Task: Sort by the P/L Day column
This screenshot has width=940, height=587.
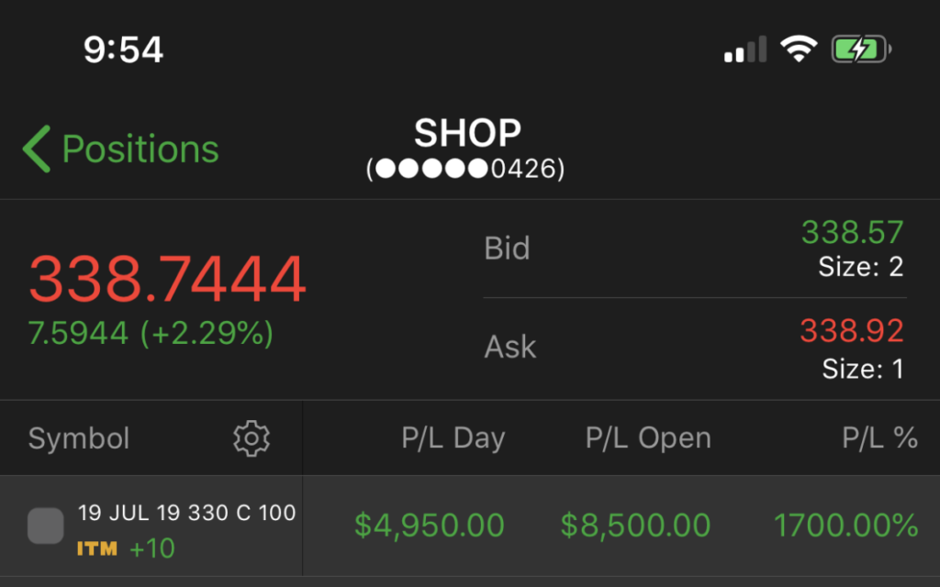Action: pos(453,438)
